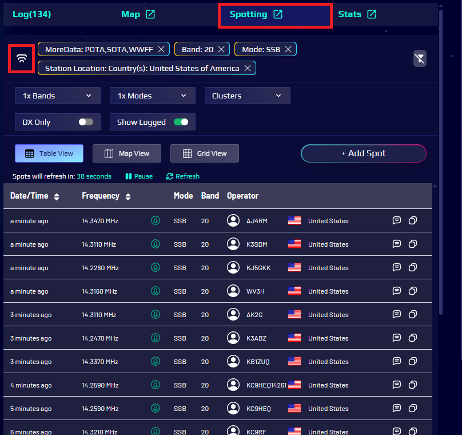Open the spotting connection status icon
Screen dimensions: 462x435
click(x=22, y=58)
